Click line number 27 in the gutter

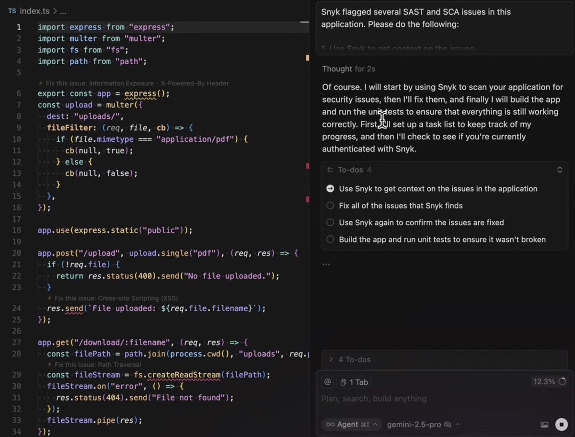16,342
